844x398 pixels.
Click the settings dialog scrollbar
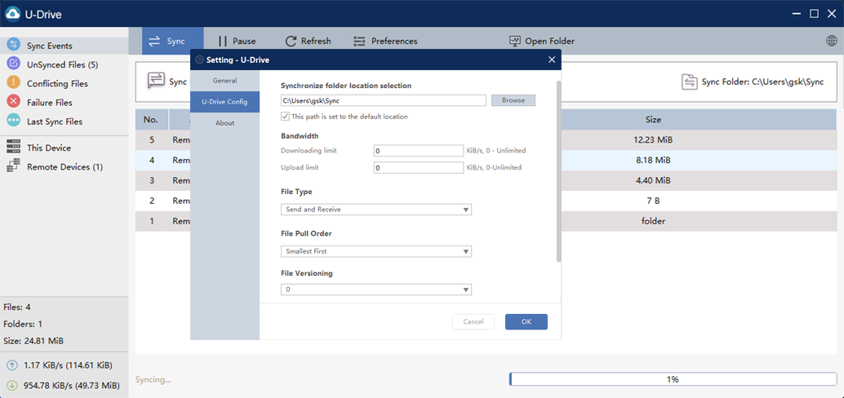click(x=558, y=171)
